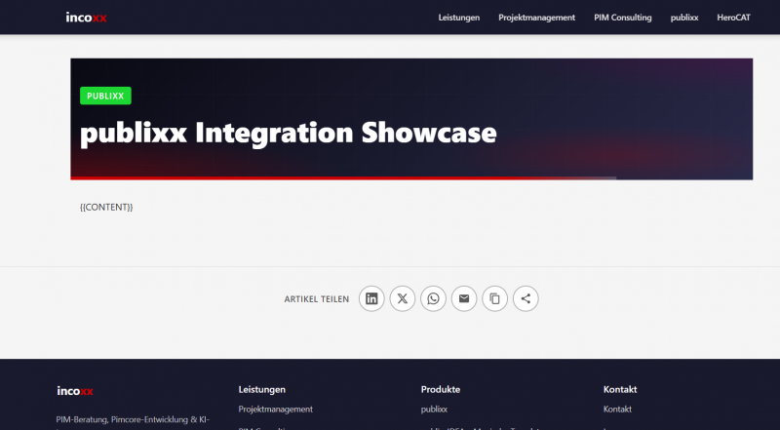
Task: Click the incoxx logo in the footer
Action: 75,391
